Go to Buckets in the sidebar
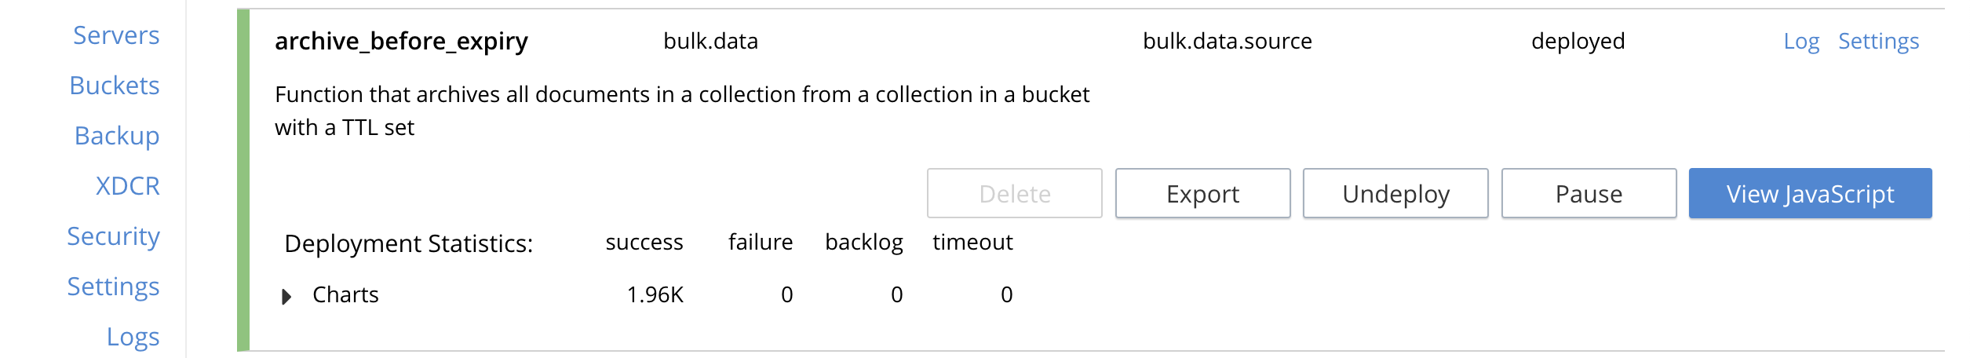The height and width of the screenshot is (358, 1970). pyautogui.click(x=115, y=86)
